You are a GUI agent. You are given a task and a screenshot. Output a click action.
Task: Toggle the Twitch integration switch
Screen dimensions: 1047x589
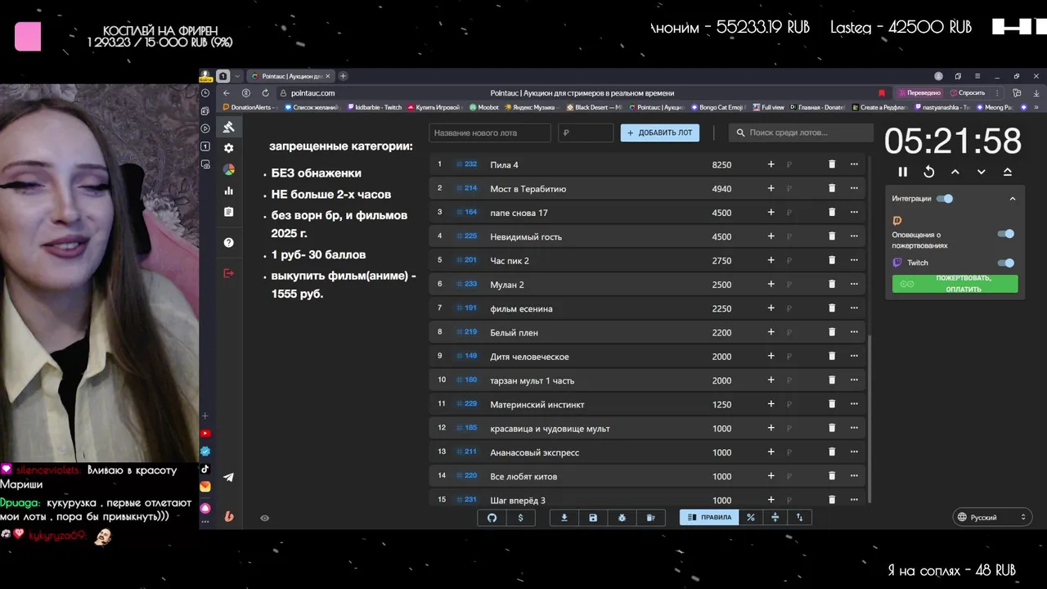[x=1006, y=263]
